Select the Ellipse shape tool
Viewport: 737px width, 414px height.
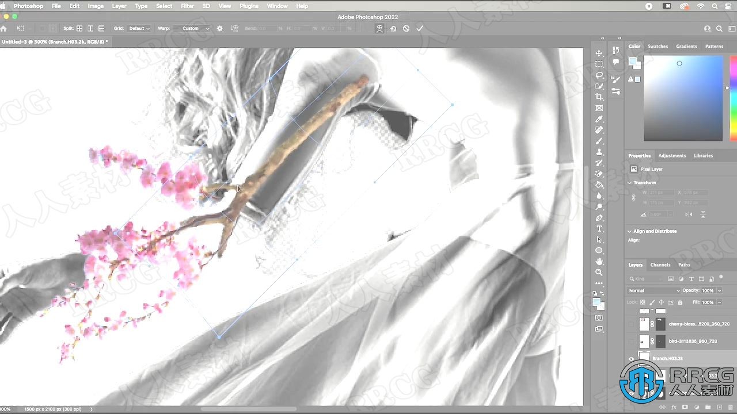(599, 251)
